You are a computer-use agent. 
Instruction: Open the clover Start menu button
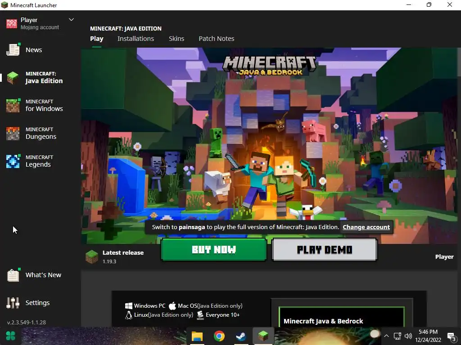(x=11, y=336)
